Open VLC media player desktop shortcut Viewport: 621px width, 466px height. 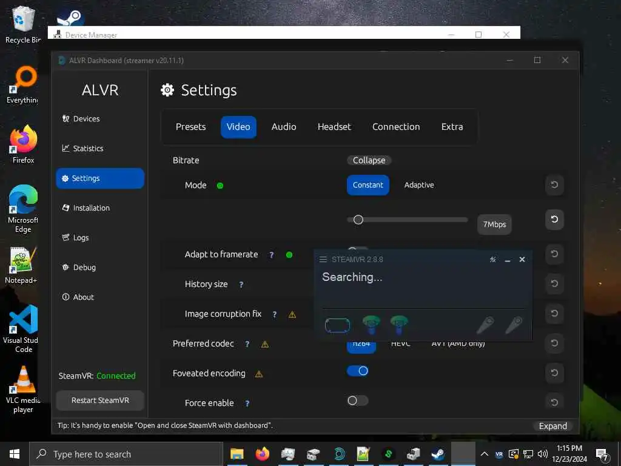click(x=23, y=390)
